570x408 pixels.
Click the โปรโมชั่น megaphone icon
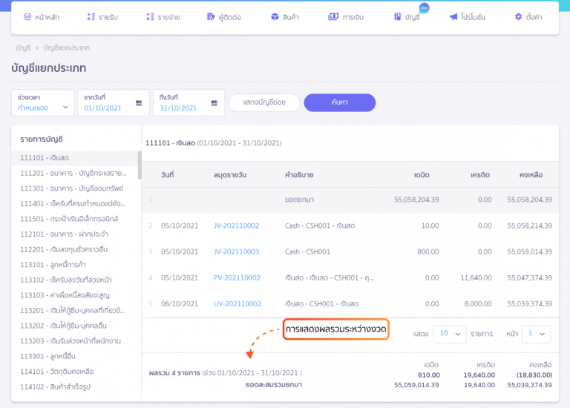453,17
